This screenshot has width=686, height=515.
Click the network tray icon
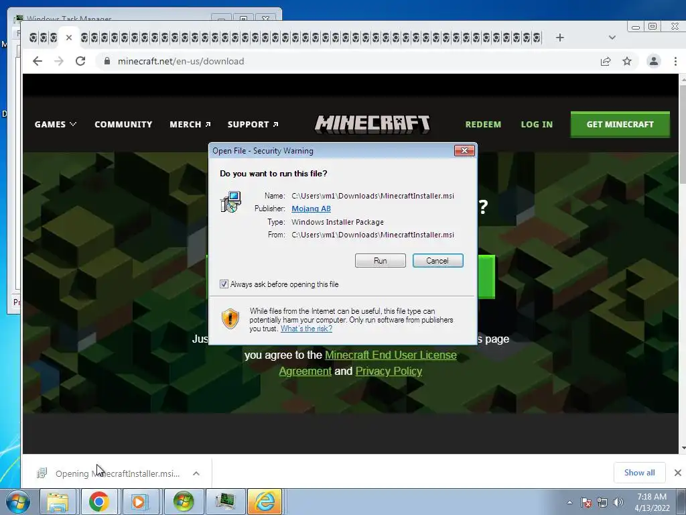point(602,502)
